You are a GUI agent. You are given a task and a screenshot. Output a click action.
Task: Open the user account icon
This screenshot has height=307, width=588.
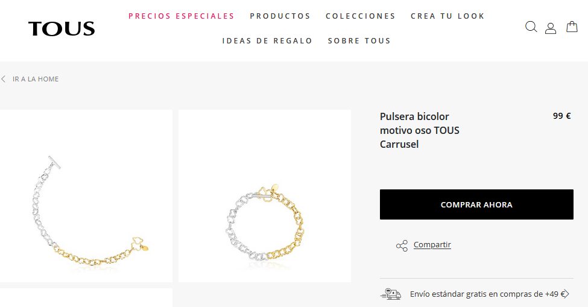[551, 28]
